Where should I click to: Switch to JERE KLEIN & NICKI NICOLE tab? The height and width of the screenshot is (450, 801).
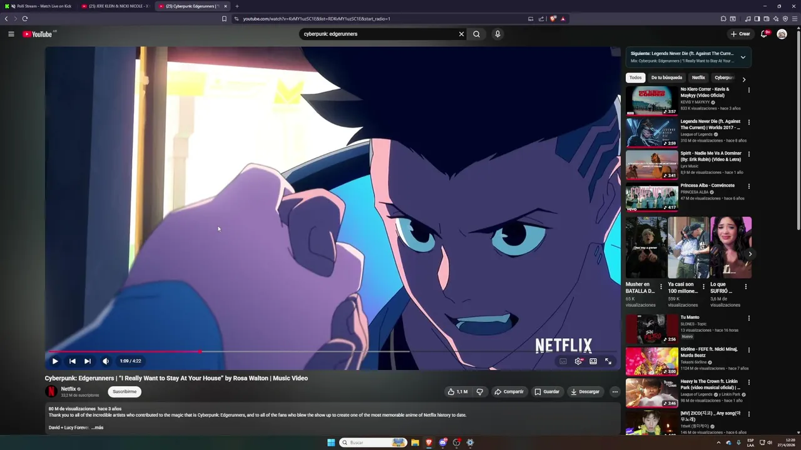115,6
